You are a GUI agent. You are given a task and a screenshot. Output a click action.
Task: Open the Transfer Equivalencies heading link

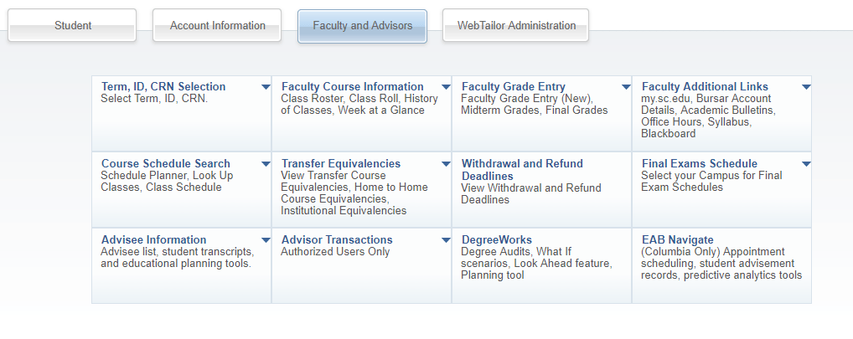click(x=341, y=163)
